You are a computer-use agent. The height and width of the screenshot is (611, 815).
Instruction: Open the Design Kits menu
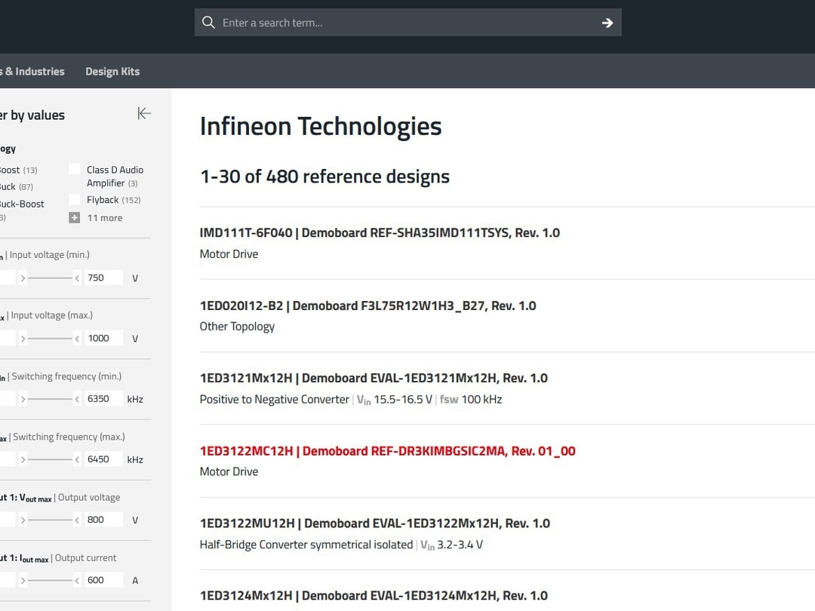[112, 72]
